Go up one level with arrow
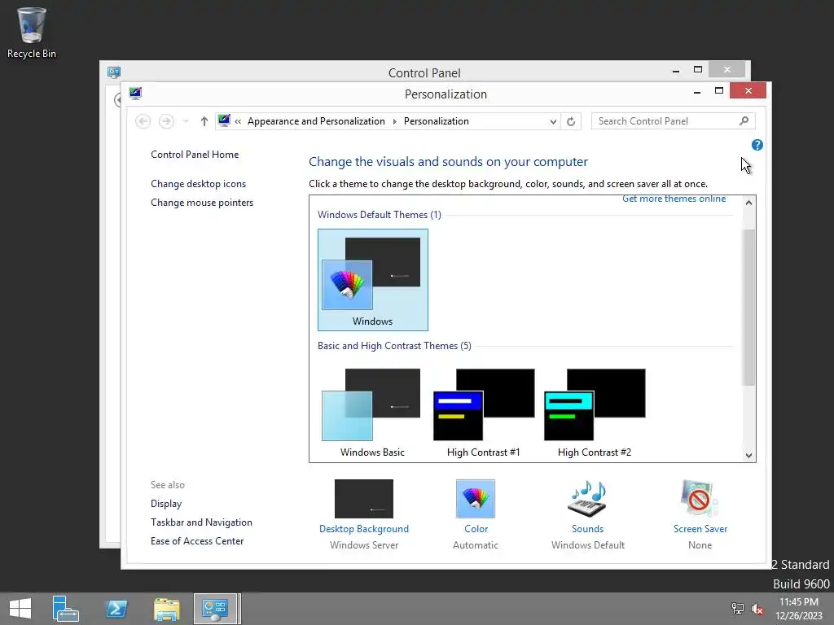Image resolution: width=834 pixels, height=625 pixels. (204, 121)
